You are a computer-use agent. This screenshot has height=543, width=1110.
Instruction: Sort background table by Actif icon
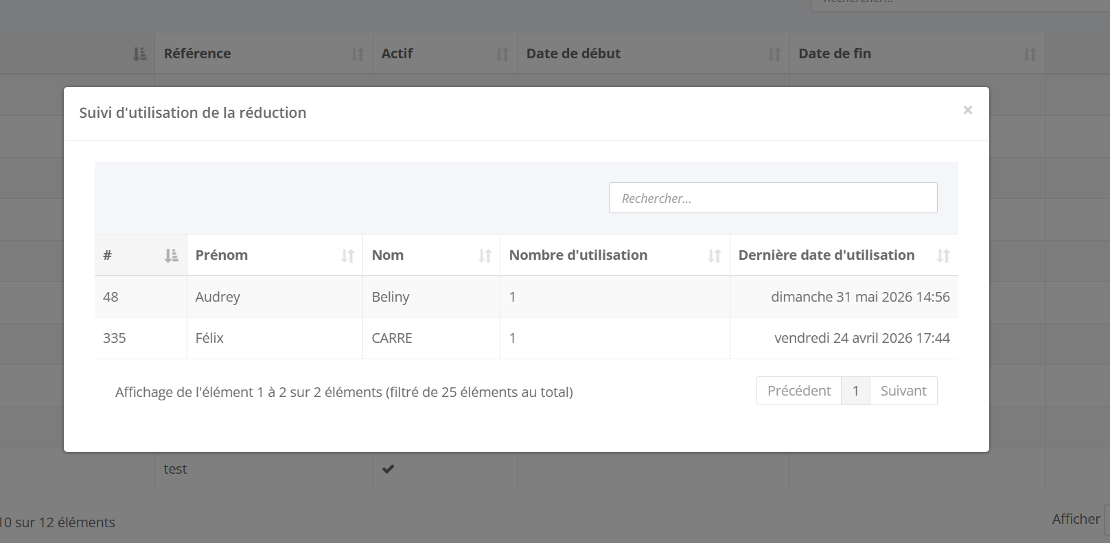[x=502, y=54]
